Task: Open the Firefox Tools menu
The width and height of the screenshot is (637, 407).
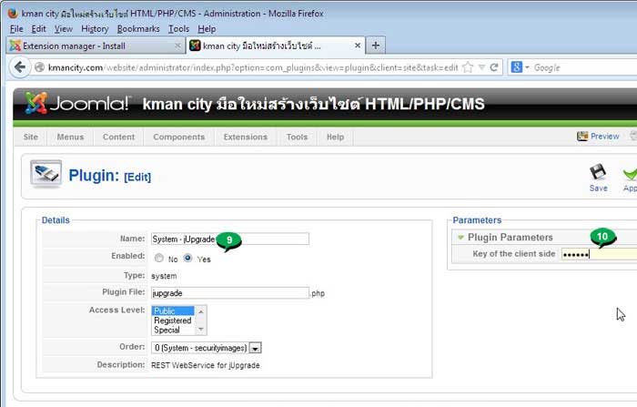Action: 178,29
